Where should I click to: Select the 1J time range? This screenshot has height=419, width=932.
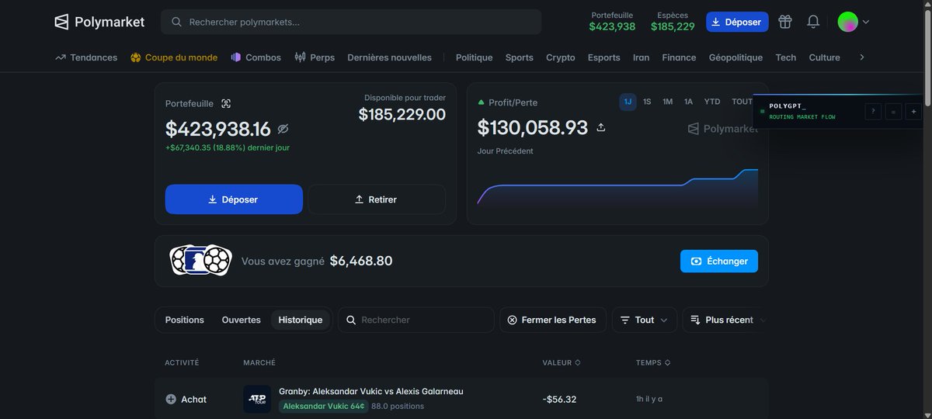tap(628, 102)
